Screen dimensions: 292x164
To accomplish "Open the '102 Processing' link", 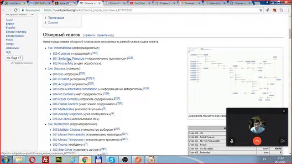I will tap(63, 63).
